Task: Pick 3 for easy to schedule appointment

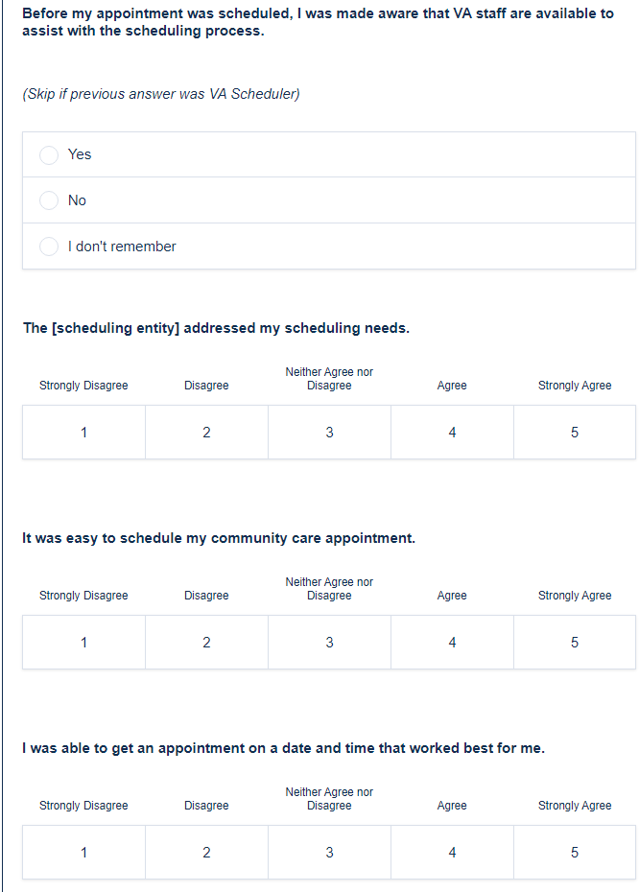Action: tap(329, 643)
